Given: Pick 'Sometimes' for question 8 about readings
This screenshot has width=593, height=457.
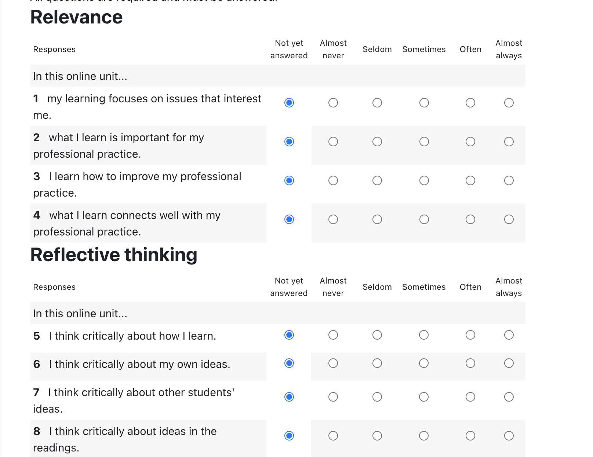Looking at the screenshot, I should point(424,436).
